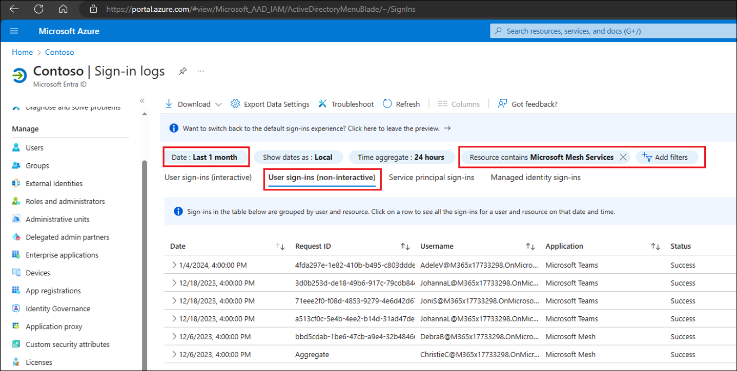The image size is (737, 371).
Task: Open the Download dropdown
Action: coord(219,104)
